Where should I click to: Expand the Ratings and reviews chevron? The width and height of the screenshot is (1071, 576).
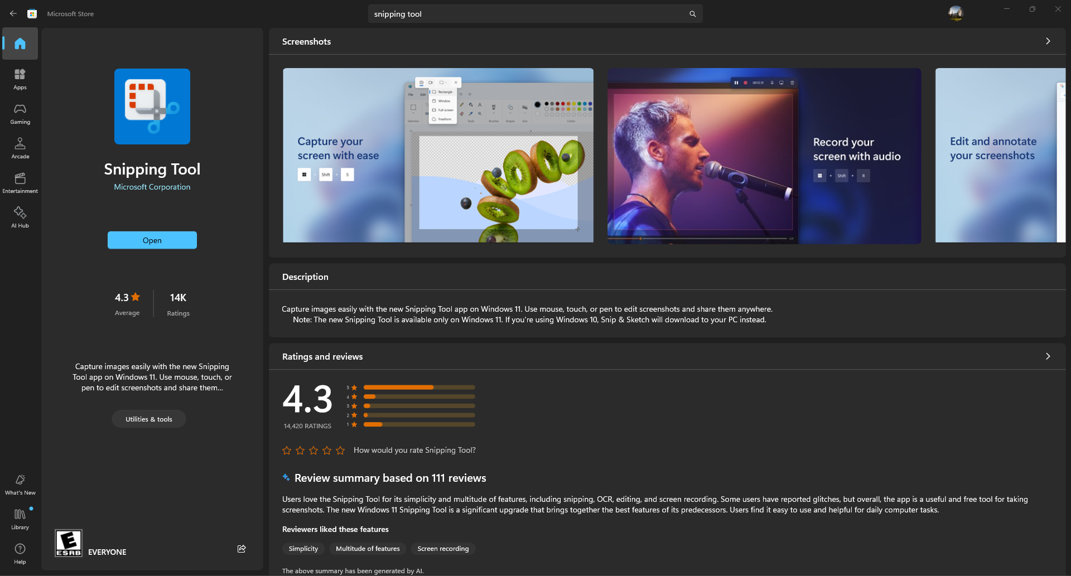tap(1048, 356)
